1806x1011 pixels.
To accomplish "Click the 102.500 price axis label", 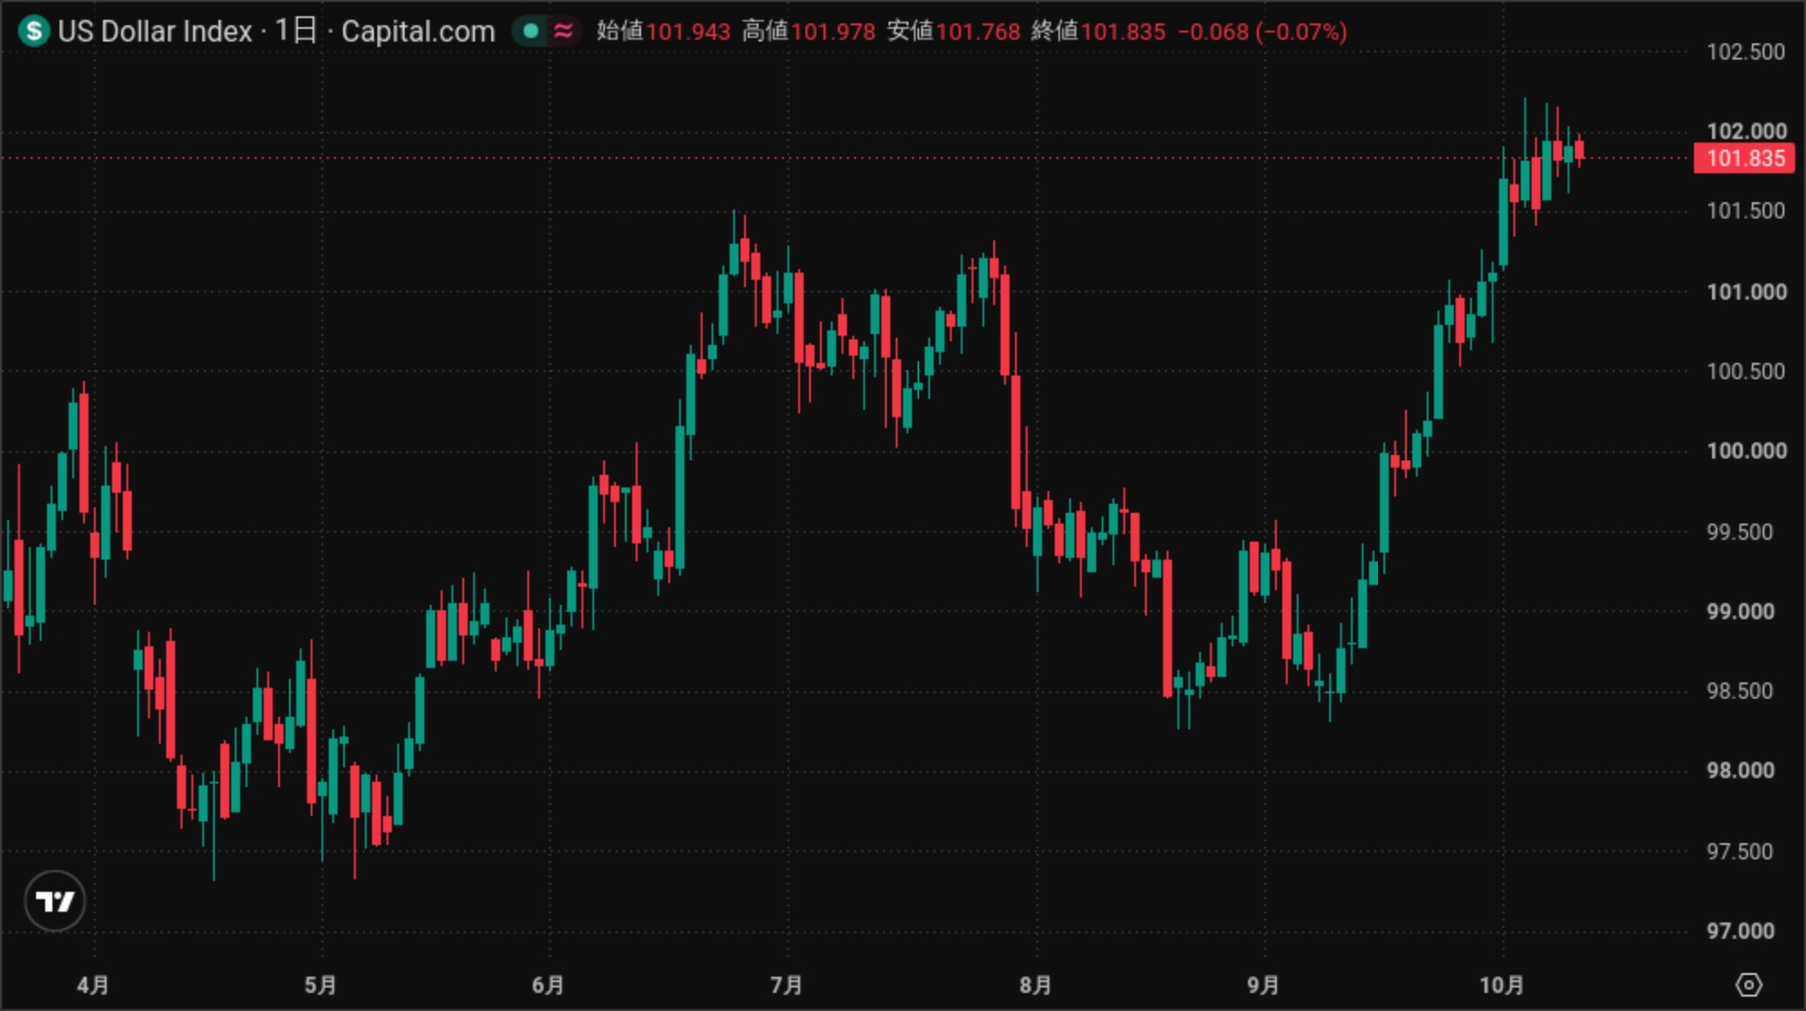I will tap(1745, 51).
